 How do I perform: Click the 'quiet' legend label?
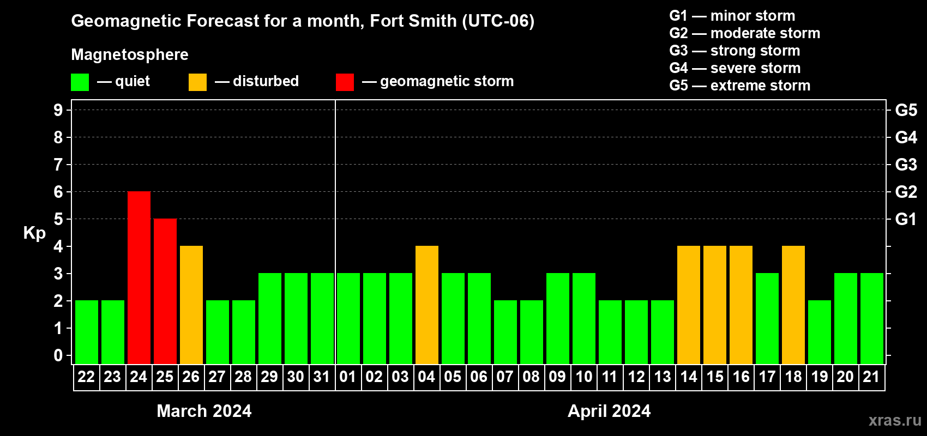(x=133, y=82)
